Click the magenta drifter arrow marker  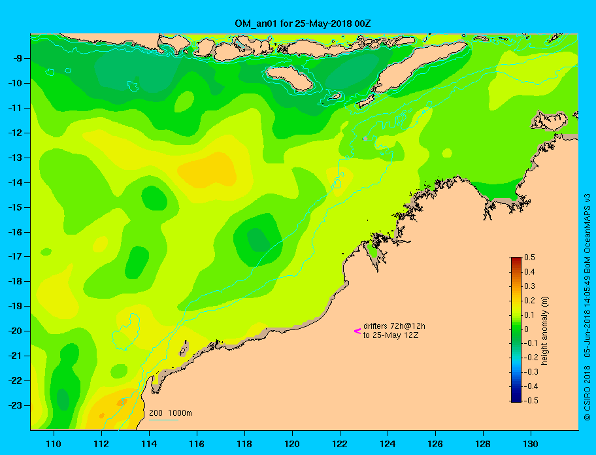pos(357,331)
